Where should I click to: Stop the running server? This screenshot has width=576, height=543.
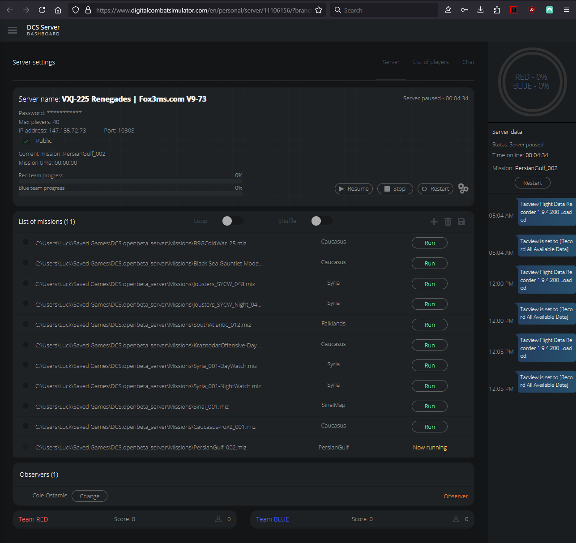click(395, 189)
